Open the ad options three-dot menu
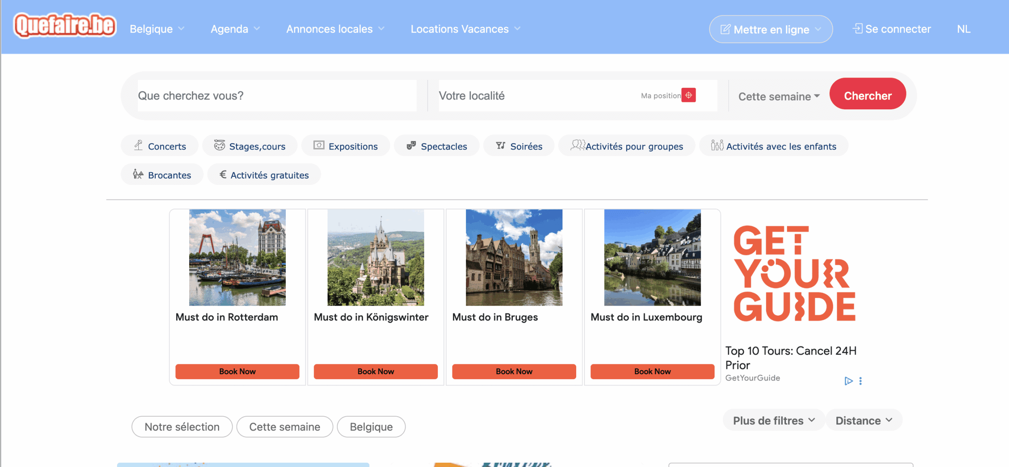1009x467 pixels. (860, 380)
